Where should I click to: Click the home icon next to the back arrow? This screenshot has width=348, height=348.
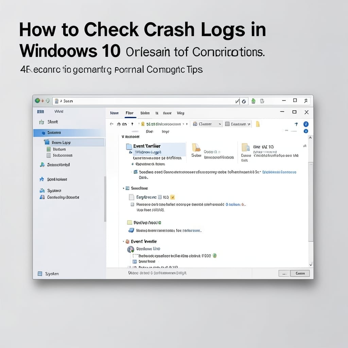point(119,124)
